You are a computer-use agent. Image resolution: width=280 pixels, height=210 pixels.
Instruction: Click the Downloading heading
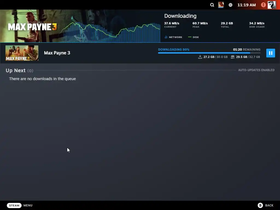pyautogui.click(x=180, y=16)
